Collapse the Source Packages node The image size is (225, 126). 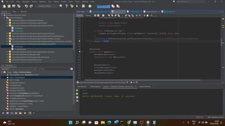5,18
